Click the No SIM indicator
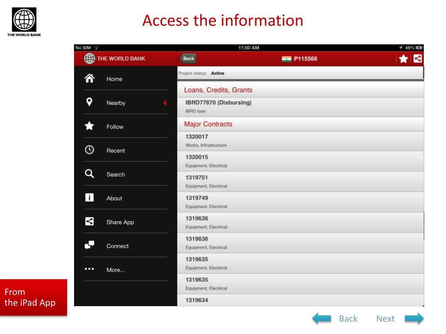This screenshot has height=334, width=446. coord(83,48)
